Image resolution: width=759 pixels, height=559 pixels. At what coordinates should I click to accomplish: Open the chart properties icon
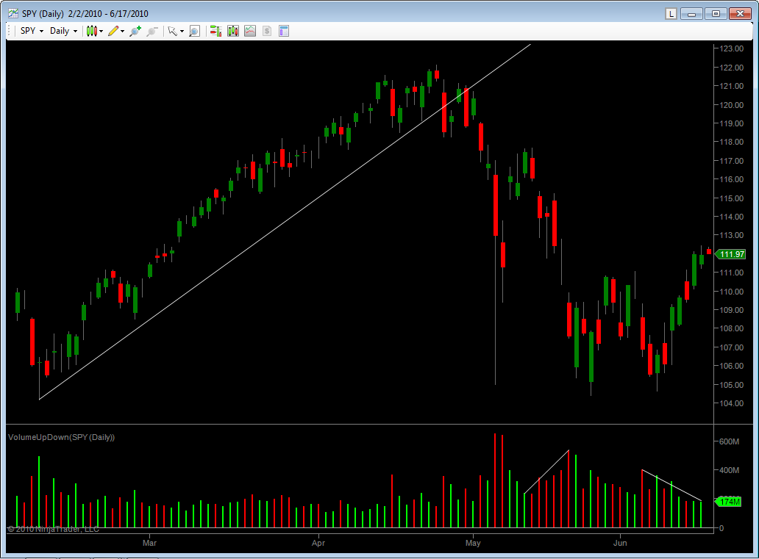click(284, 31)
